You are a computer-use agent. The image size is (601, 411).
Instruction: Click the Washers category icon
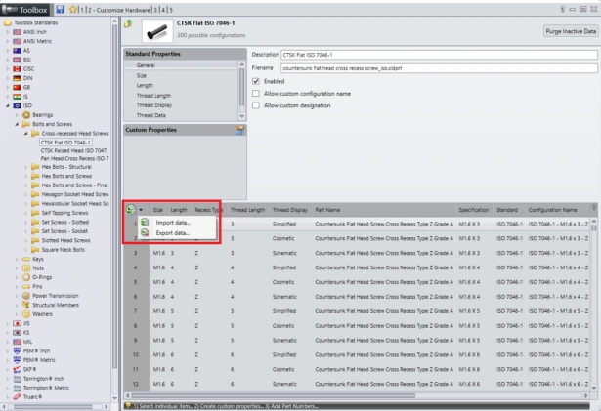click(x=26, y=314)
